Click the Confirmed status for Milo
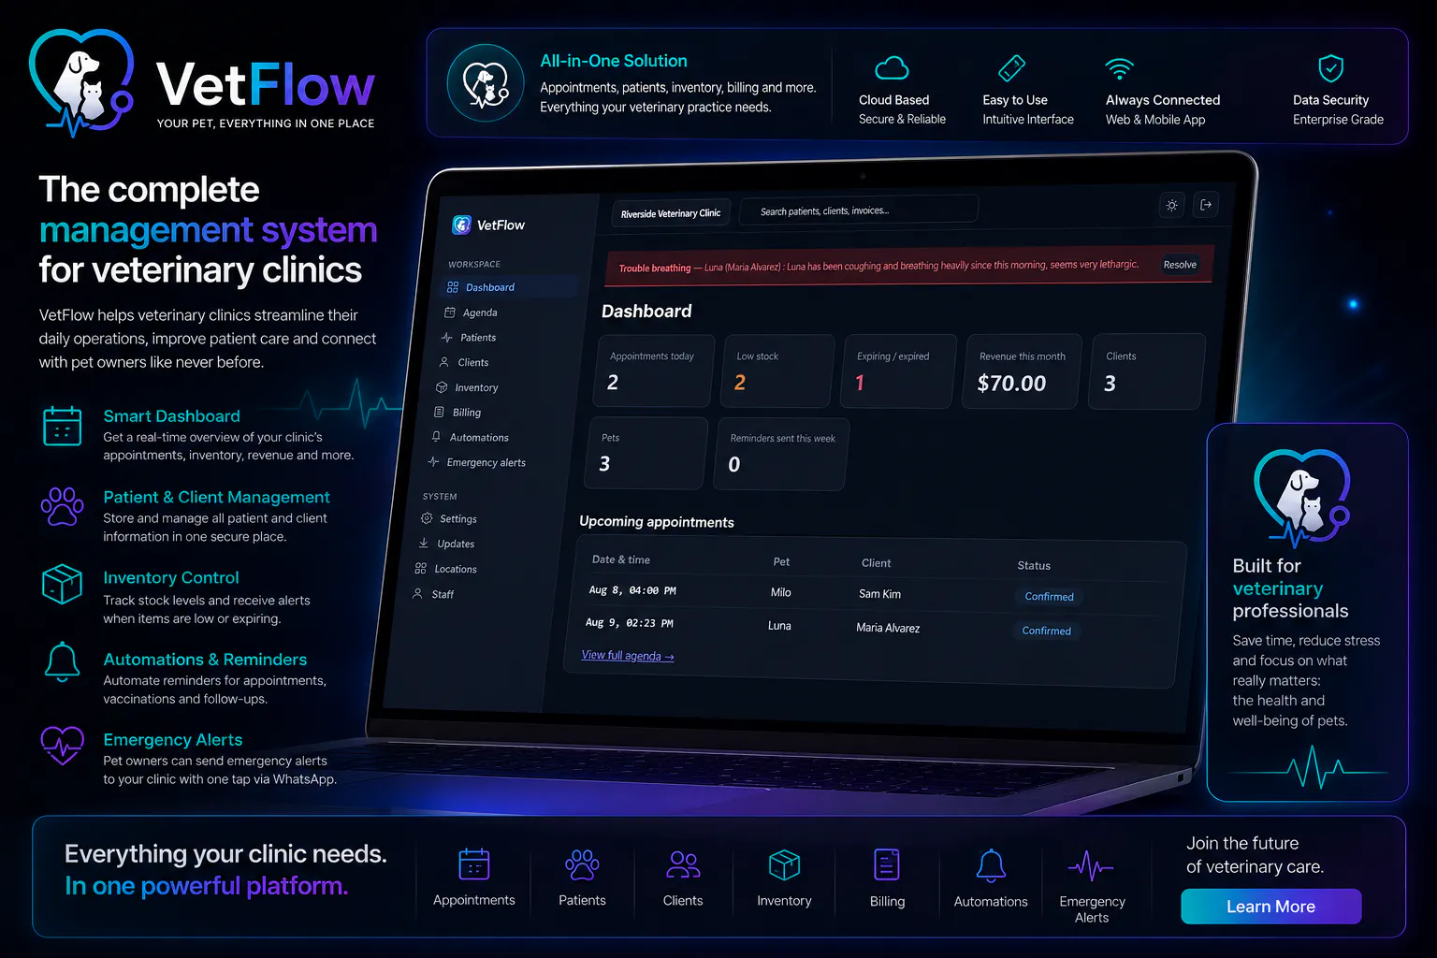Viewport: 1437px width, 958px height. (x=1049, y=596)
